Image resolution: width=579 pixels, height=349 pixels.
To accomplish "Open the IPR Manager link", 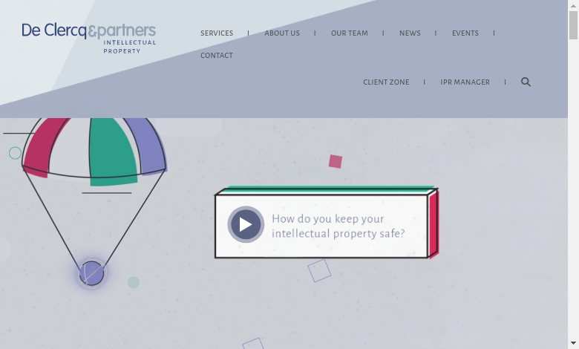I will (465, 82).
